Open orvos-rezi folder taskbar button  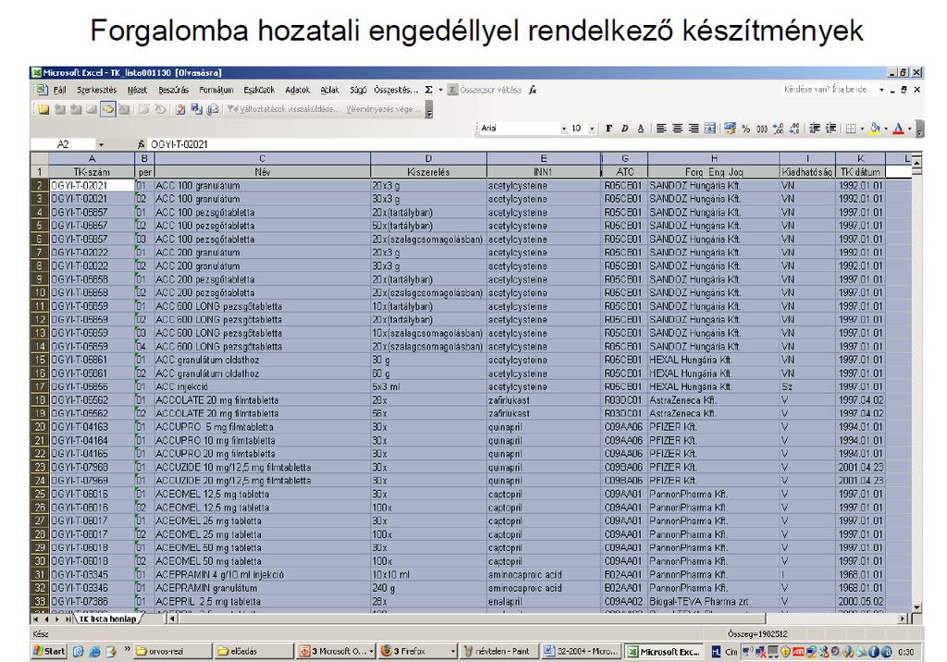[172, 651]
